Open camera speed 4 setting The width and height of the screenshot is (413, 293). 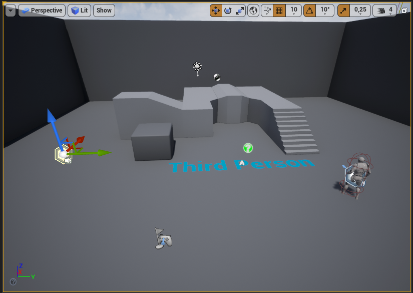coord(384,11)
